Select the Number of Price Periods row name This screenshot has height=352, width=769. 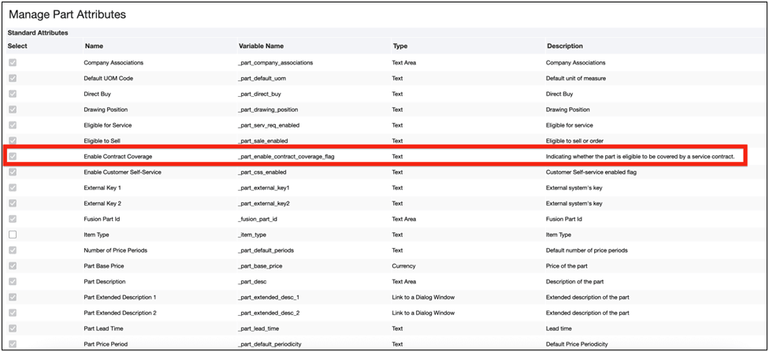tap(115, 250)
